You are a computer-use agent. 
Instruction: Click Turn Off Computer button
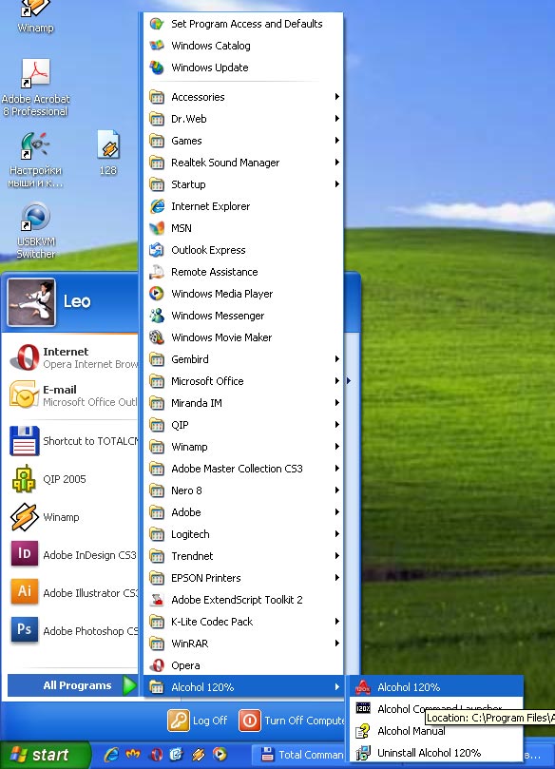point(292,721)
